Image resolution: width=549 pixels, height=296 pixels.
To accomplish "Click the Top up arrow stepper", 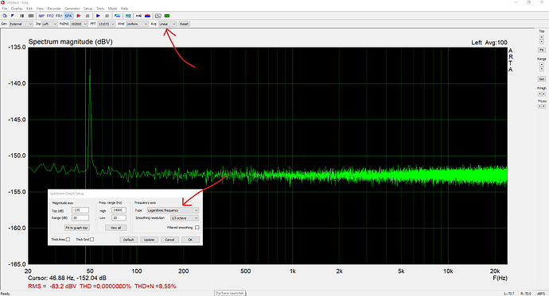I will pos(542,37).
